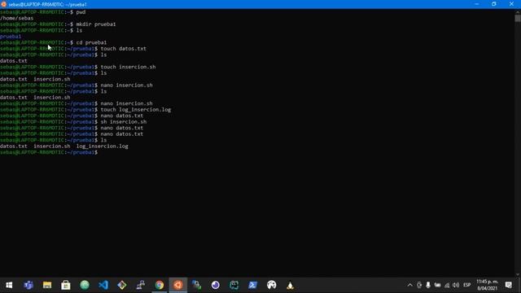Launch Visual Studio Code from the taskbar
The image size is (521, 293).
103,285
